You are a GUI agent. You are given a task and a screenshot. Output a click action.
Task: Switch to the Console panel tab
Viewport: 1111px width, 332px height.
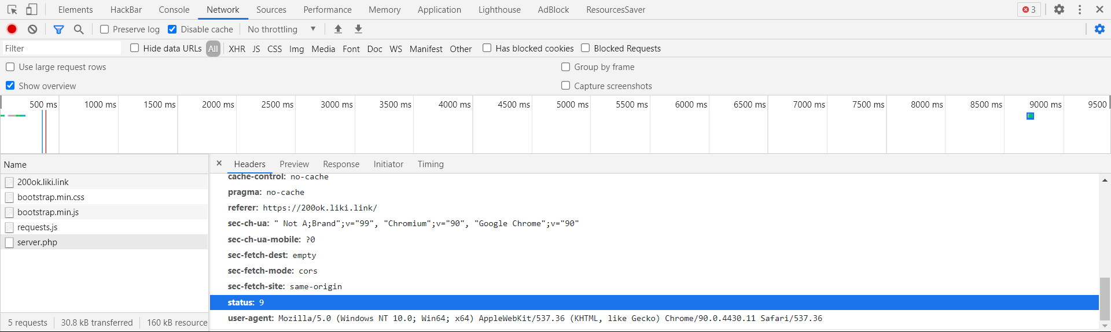tap(174, 10)
